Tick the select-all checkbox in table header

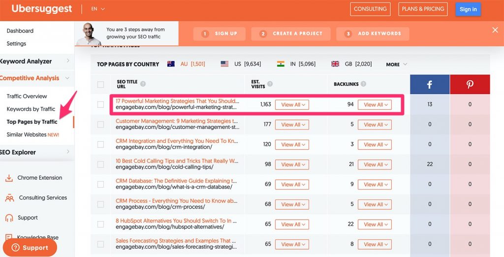coord(100,84)
